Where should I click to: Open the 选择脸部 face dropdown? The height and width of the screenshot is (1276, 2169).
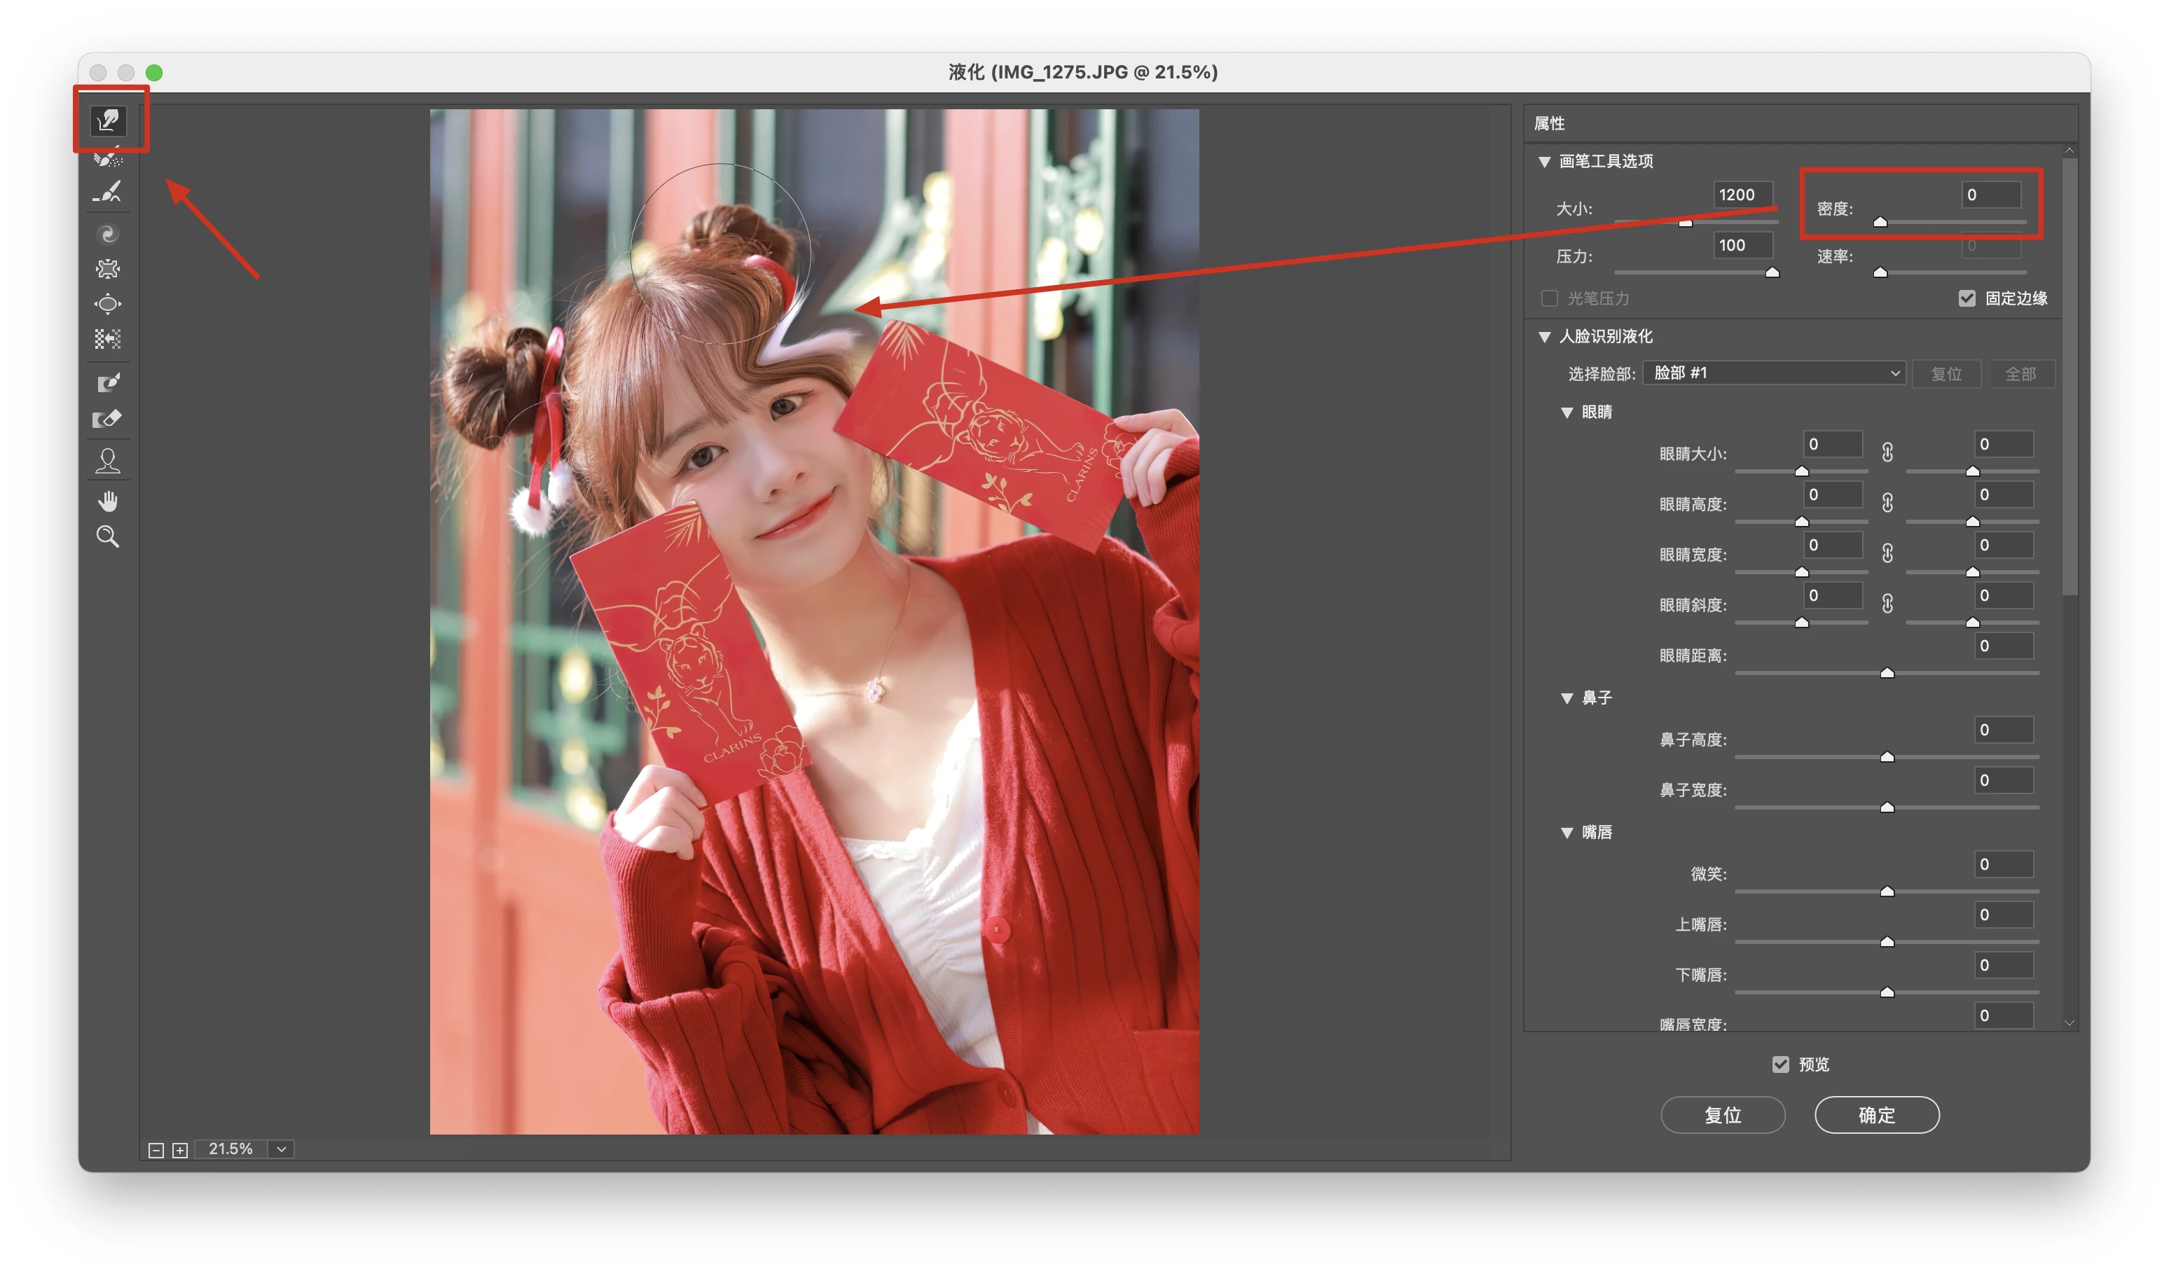(x=1774, y=373)
